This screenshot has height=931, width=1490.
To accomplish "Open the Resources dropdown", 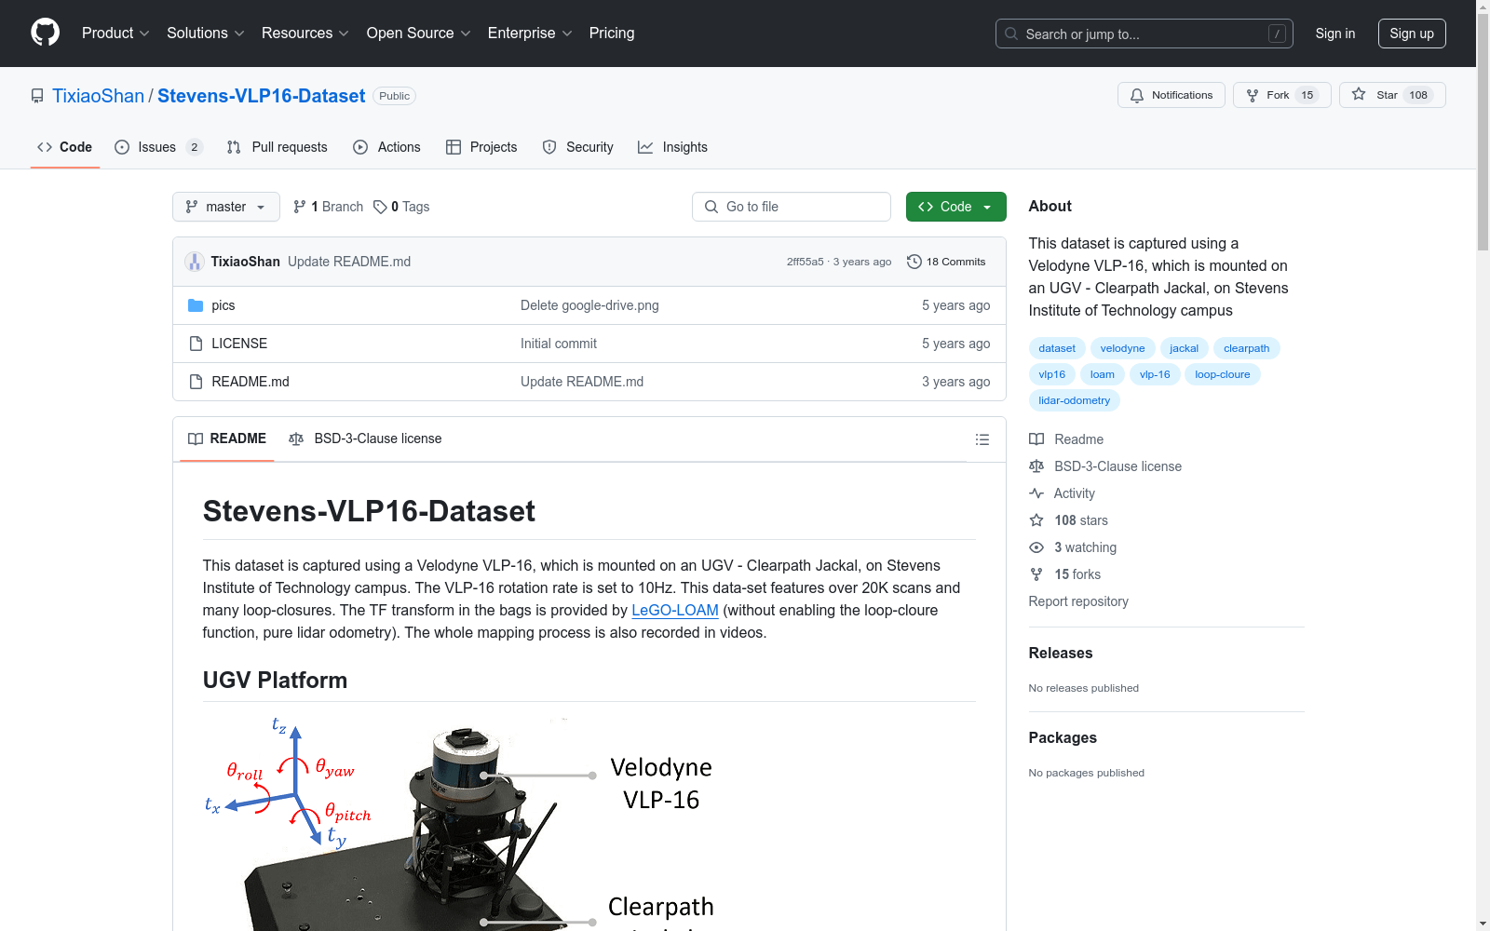I will pyautogui.click(x=305, y=34).
